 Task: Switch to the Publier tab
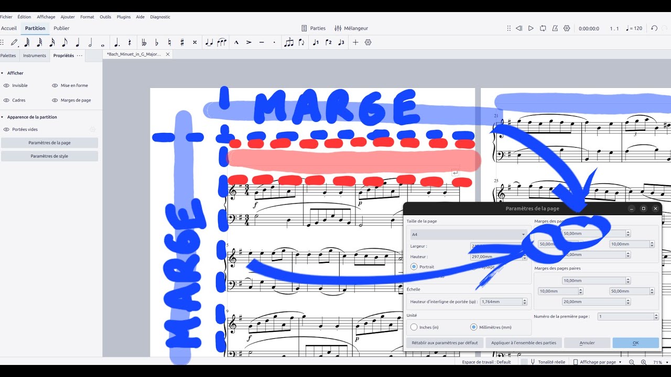tap(61, 28)
